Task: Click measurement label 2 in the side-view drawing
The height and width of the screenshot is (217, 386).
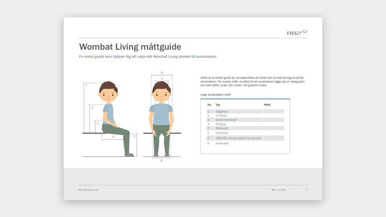Action: 97,123
